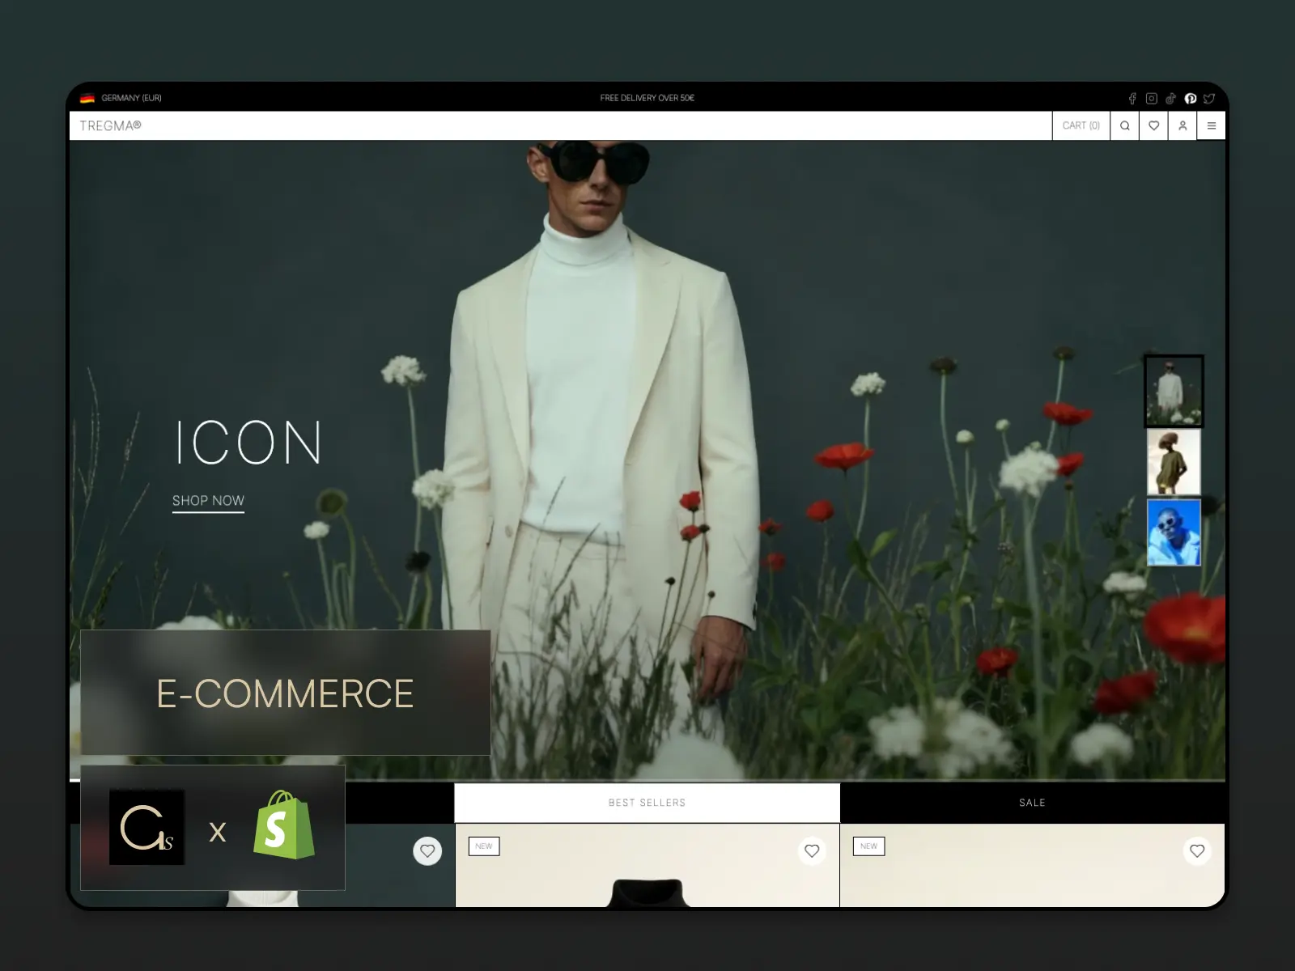Open the Cart (0) button

1081,126
